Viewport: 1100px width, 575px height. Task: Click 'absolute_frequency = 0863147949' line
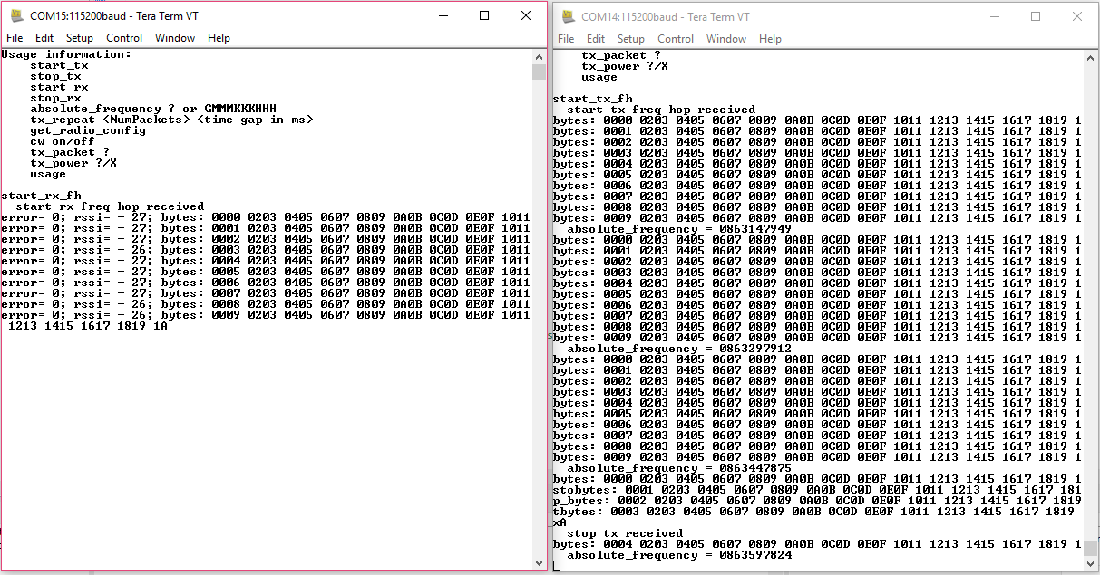(679, 229)
